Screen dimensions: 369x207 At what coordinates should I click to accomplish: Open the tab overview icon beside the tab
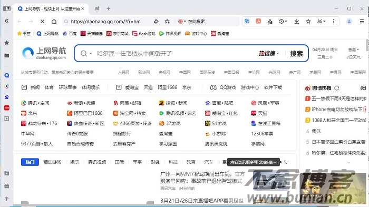[x=97, y=8]
